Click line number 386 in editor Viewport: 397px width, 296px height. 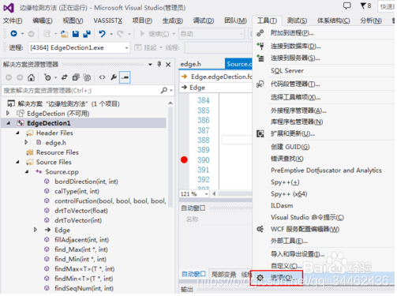tap(204, 120)
